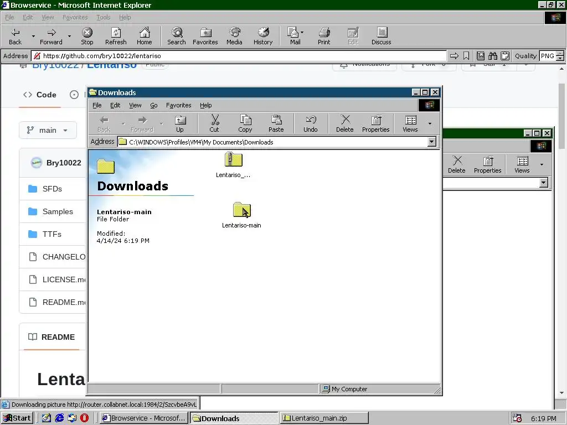Open Forward history dropdown in IE toolbar
This screenshot has width=567, height=425.
click(69, 36)
